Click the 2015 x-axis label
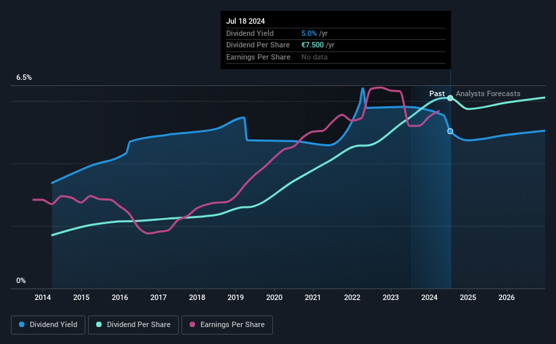This screenshot has width=556, height=344. 81,297
